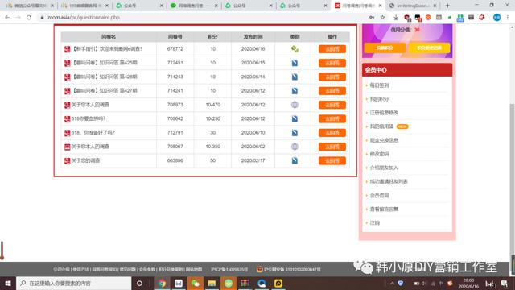
Task: Click the round category icon for survey 708973
Action: coord(295,105)
